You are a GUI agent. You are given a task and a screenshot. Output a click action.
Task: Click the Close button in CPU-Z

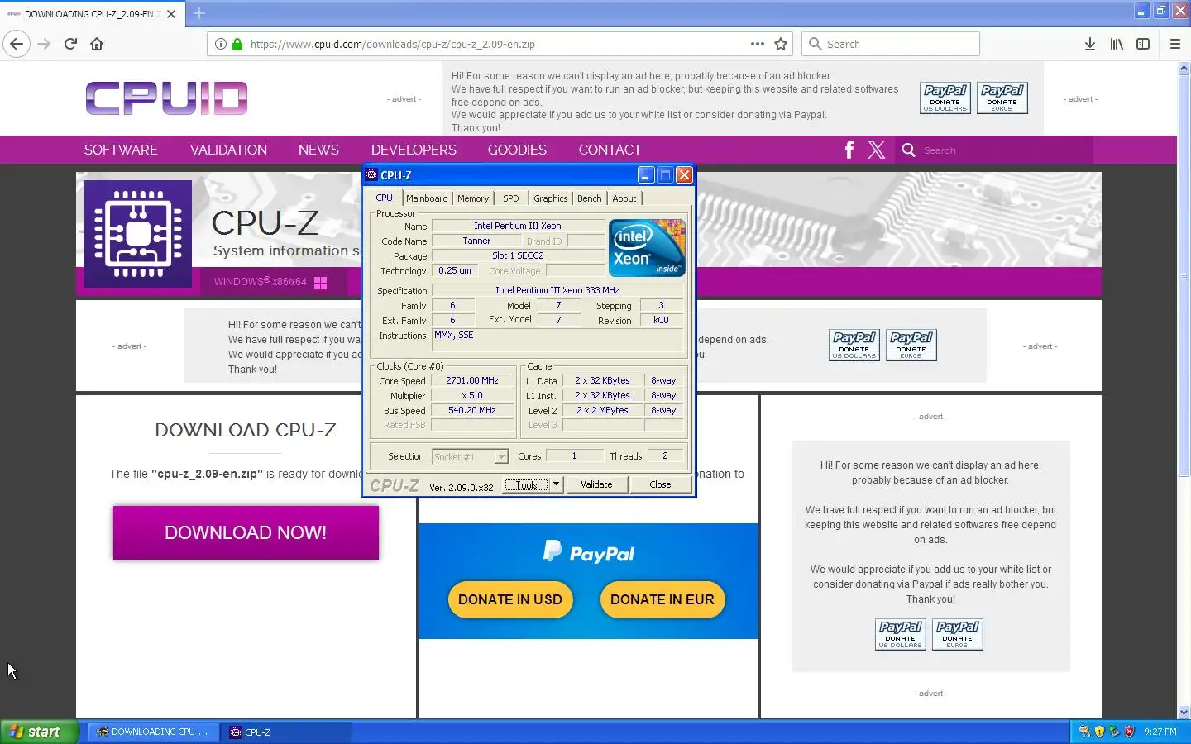660,484
